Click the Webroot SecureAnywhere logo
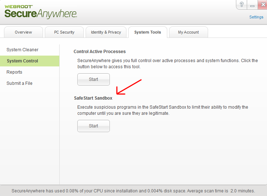The width and height of the screenshot is (267, 196). click(40, 12)
